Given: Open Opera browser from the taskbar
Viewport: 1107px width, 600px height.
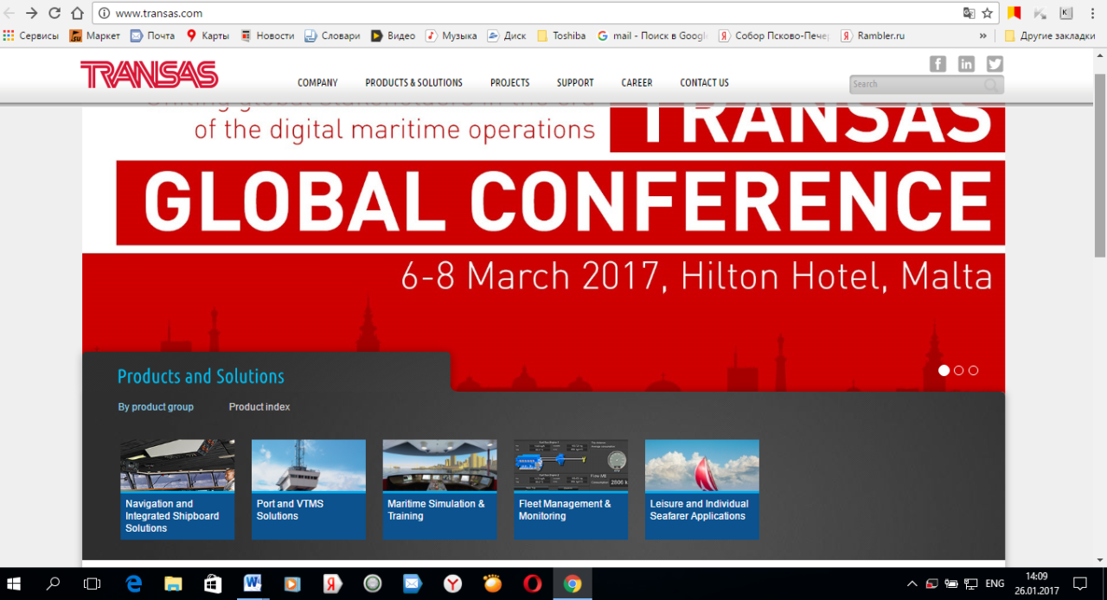Looking at the screenshot, I should 533,584.
